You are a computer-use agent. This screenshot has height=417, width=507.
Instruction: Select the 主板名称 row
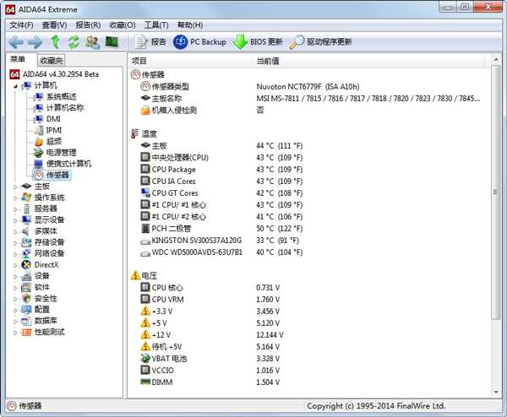pyautogui.click(x=310, y=98)
